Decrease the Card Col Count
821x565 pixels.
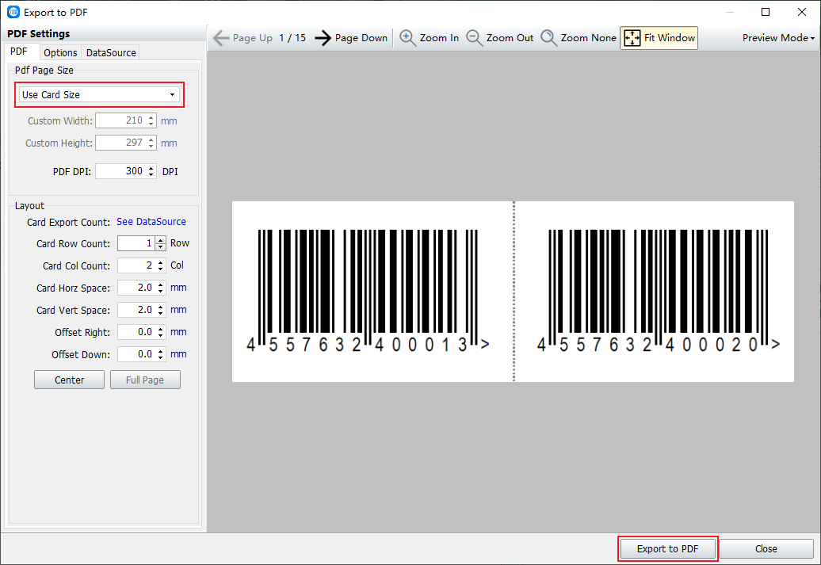[161, 269]
